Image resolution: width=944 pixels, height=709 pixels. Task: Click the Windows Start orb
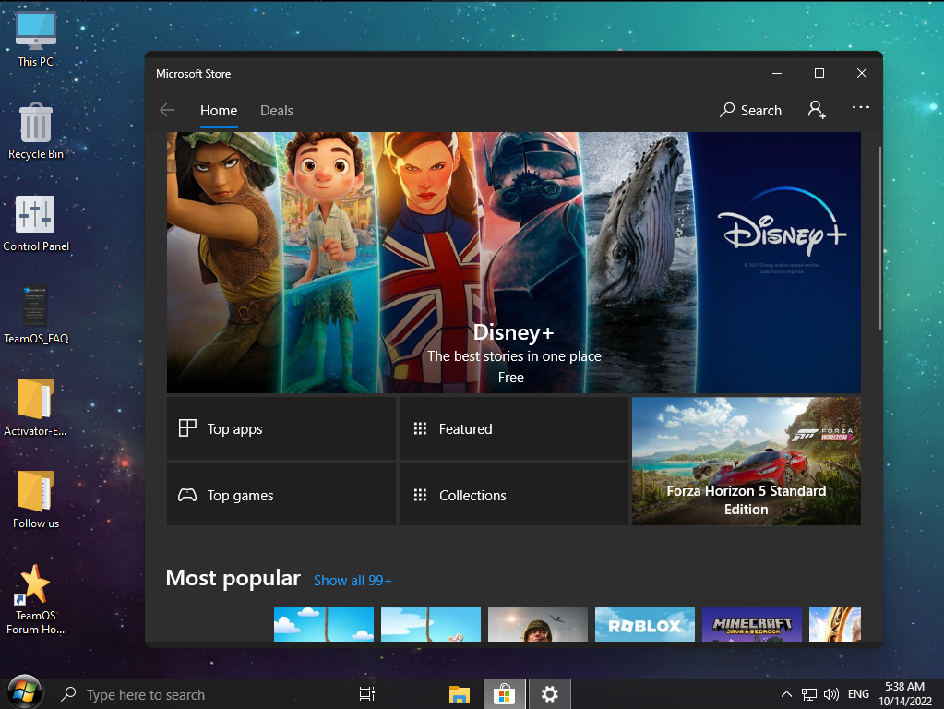point(24,692)
